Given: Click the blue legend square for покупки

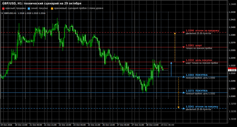Looking at the screenshot, I should (x=29, y=8).
